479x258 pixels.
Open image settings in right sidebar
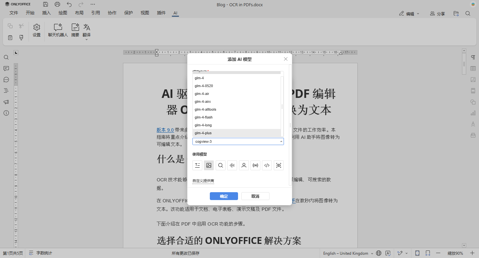(473, 80)
